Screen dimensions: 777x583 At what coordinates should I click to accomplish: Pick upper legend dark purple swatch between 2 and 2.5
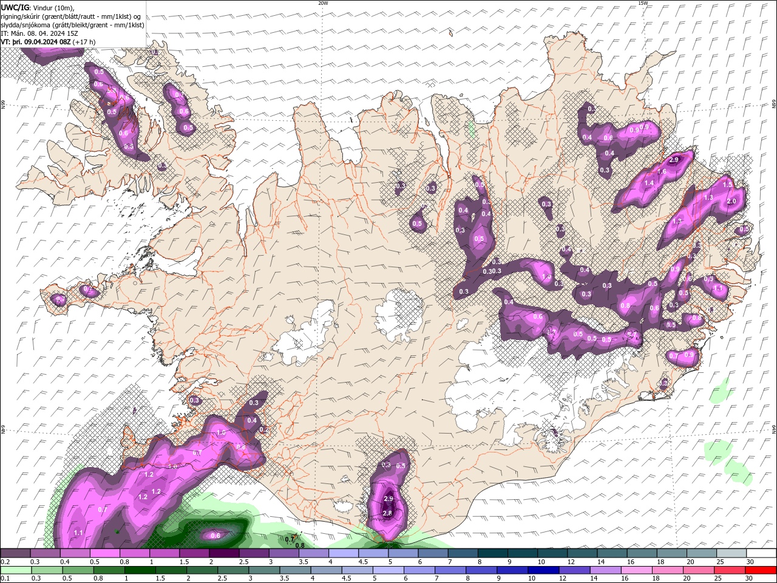[x=224, y=553]
